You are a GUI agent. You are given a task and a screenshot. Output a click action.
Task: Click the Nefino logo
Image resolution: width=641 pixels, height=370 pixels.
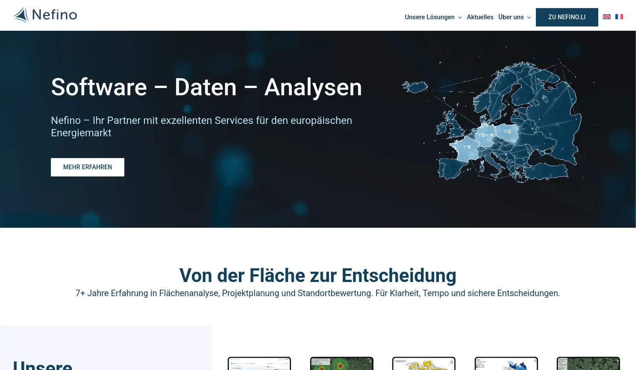coord(45,15)
